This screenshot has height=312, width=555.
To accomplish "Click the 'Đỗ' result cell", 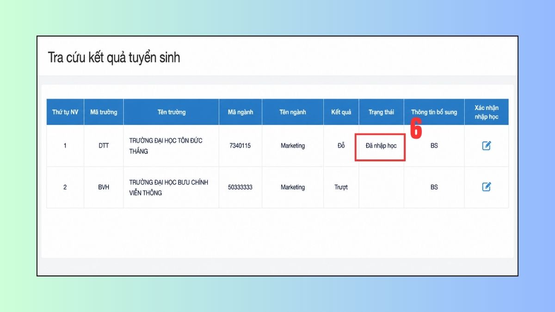I will click(x=341, y=146).
